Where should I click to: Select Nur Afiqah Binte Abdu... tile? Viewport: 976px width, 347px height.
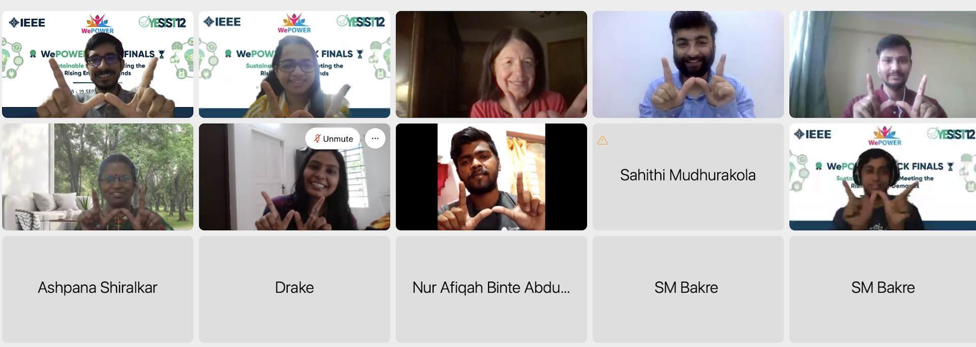491,289
